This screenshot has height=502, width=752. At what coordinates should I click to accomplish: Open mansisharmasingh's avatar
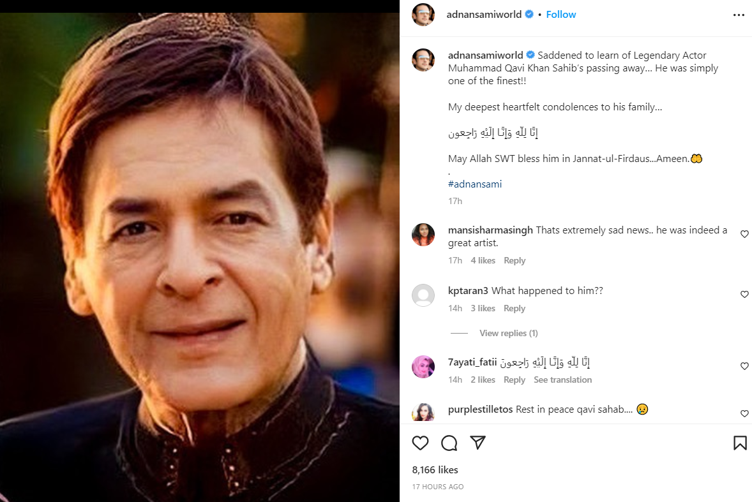[423, 234]
